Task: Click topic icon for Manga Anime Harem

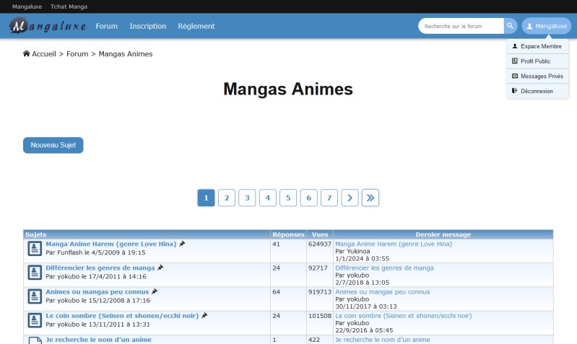Action: (x=35, y=249)
